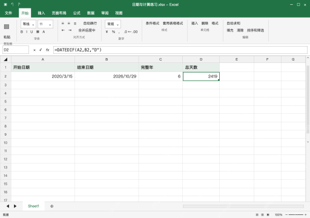Screen dimensions: 310x218
Task: Apply the comma style separator
Action: (119, 32)
